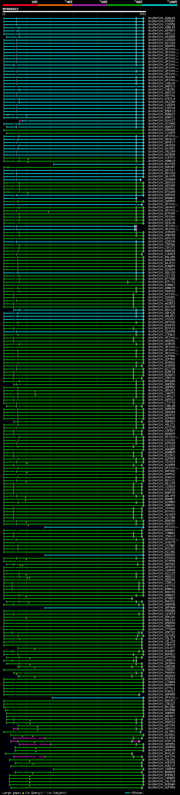Select UniRef100_A9NWJ9 label
This screenshot has height=795, width=180.
click(x=161, y=161)
